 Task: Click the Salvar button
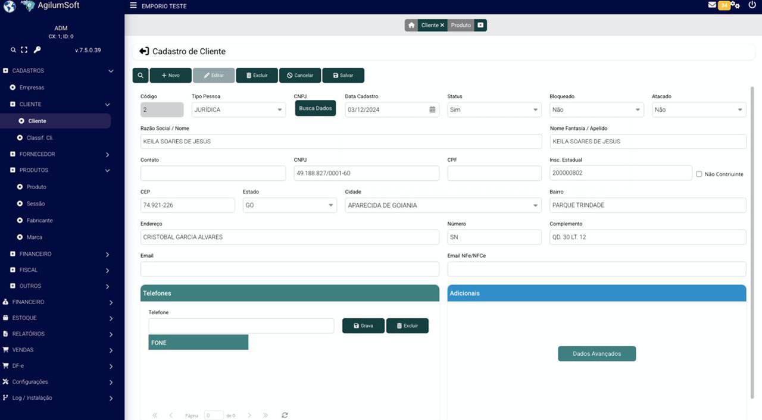coord(343,76)
